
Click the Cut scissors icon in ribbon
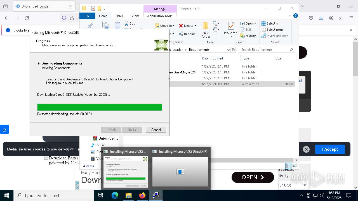click(126, 23)
